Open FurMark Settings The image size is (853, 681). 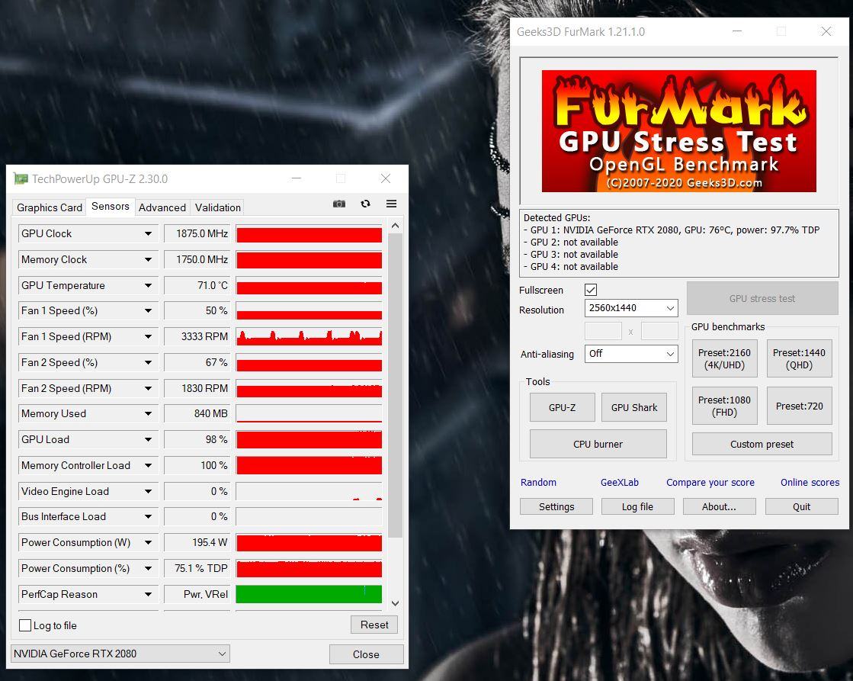(556, 506)
